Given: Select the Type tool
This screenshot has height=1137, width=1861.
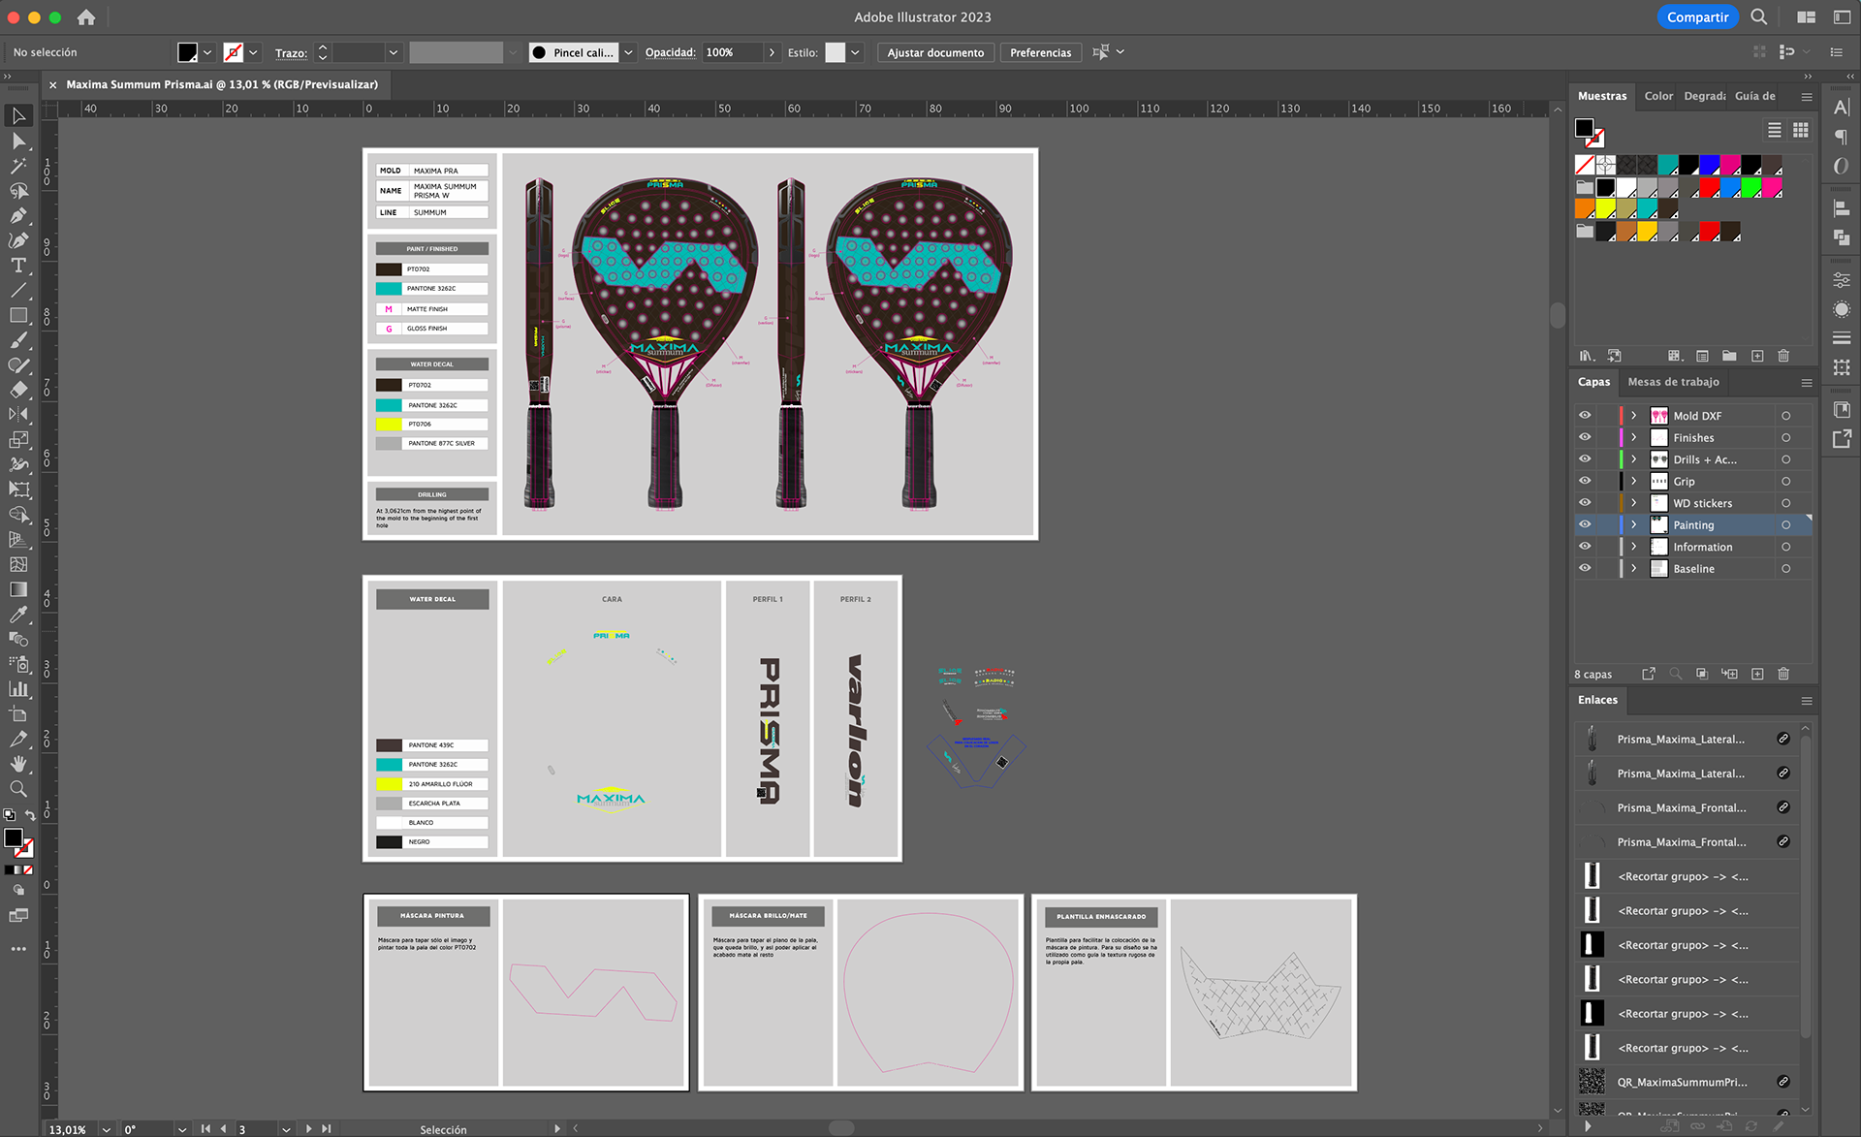Looking at the screenshot, I should click(18, 266).
